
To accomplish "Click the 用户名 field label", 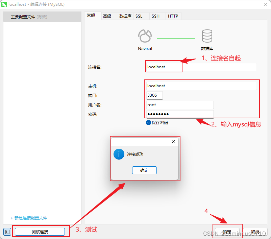I will click(x=95, y=105).
